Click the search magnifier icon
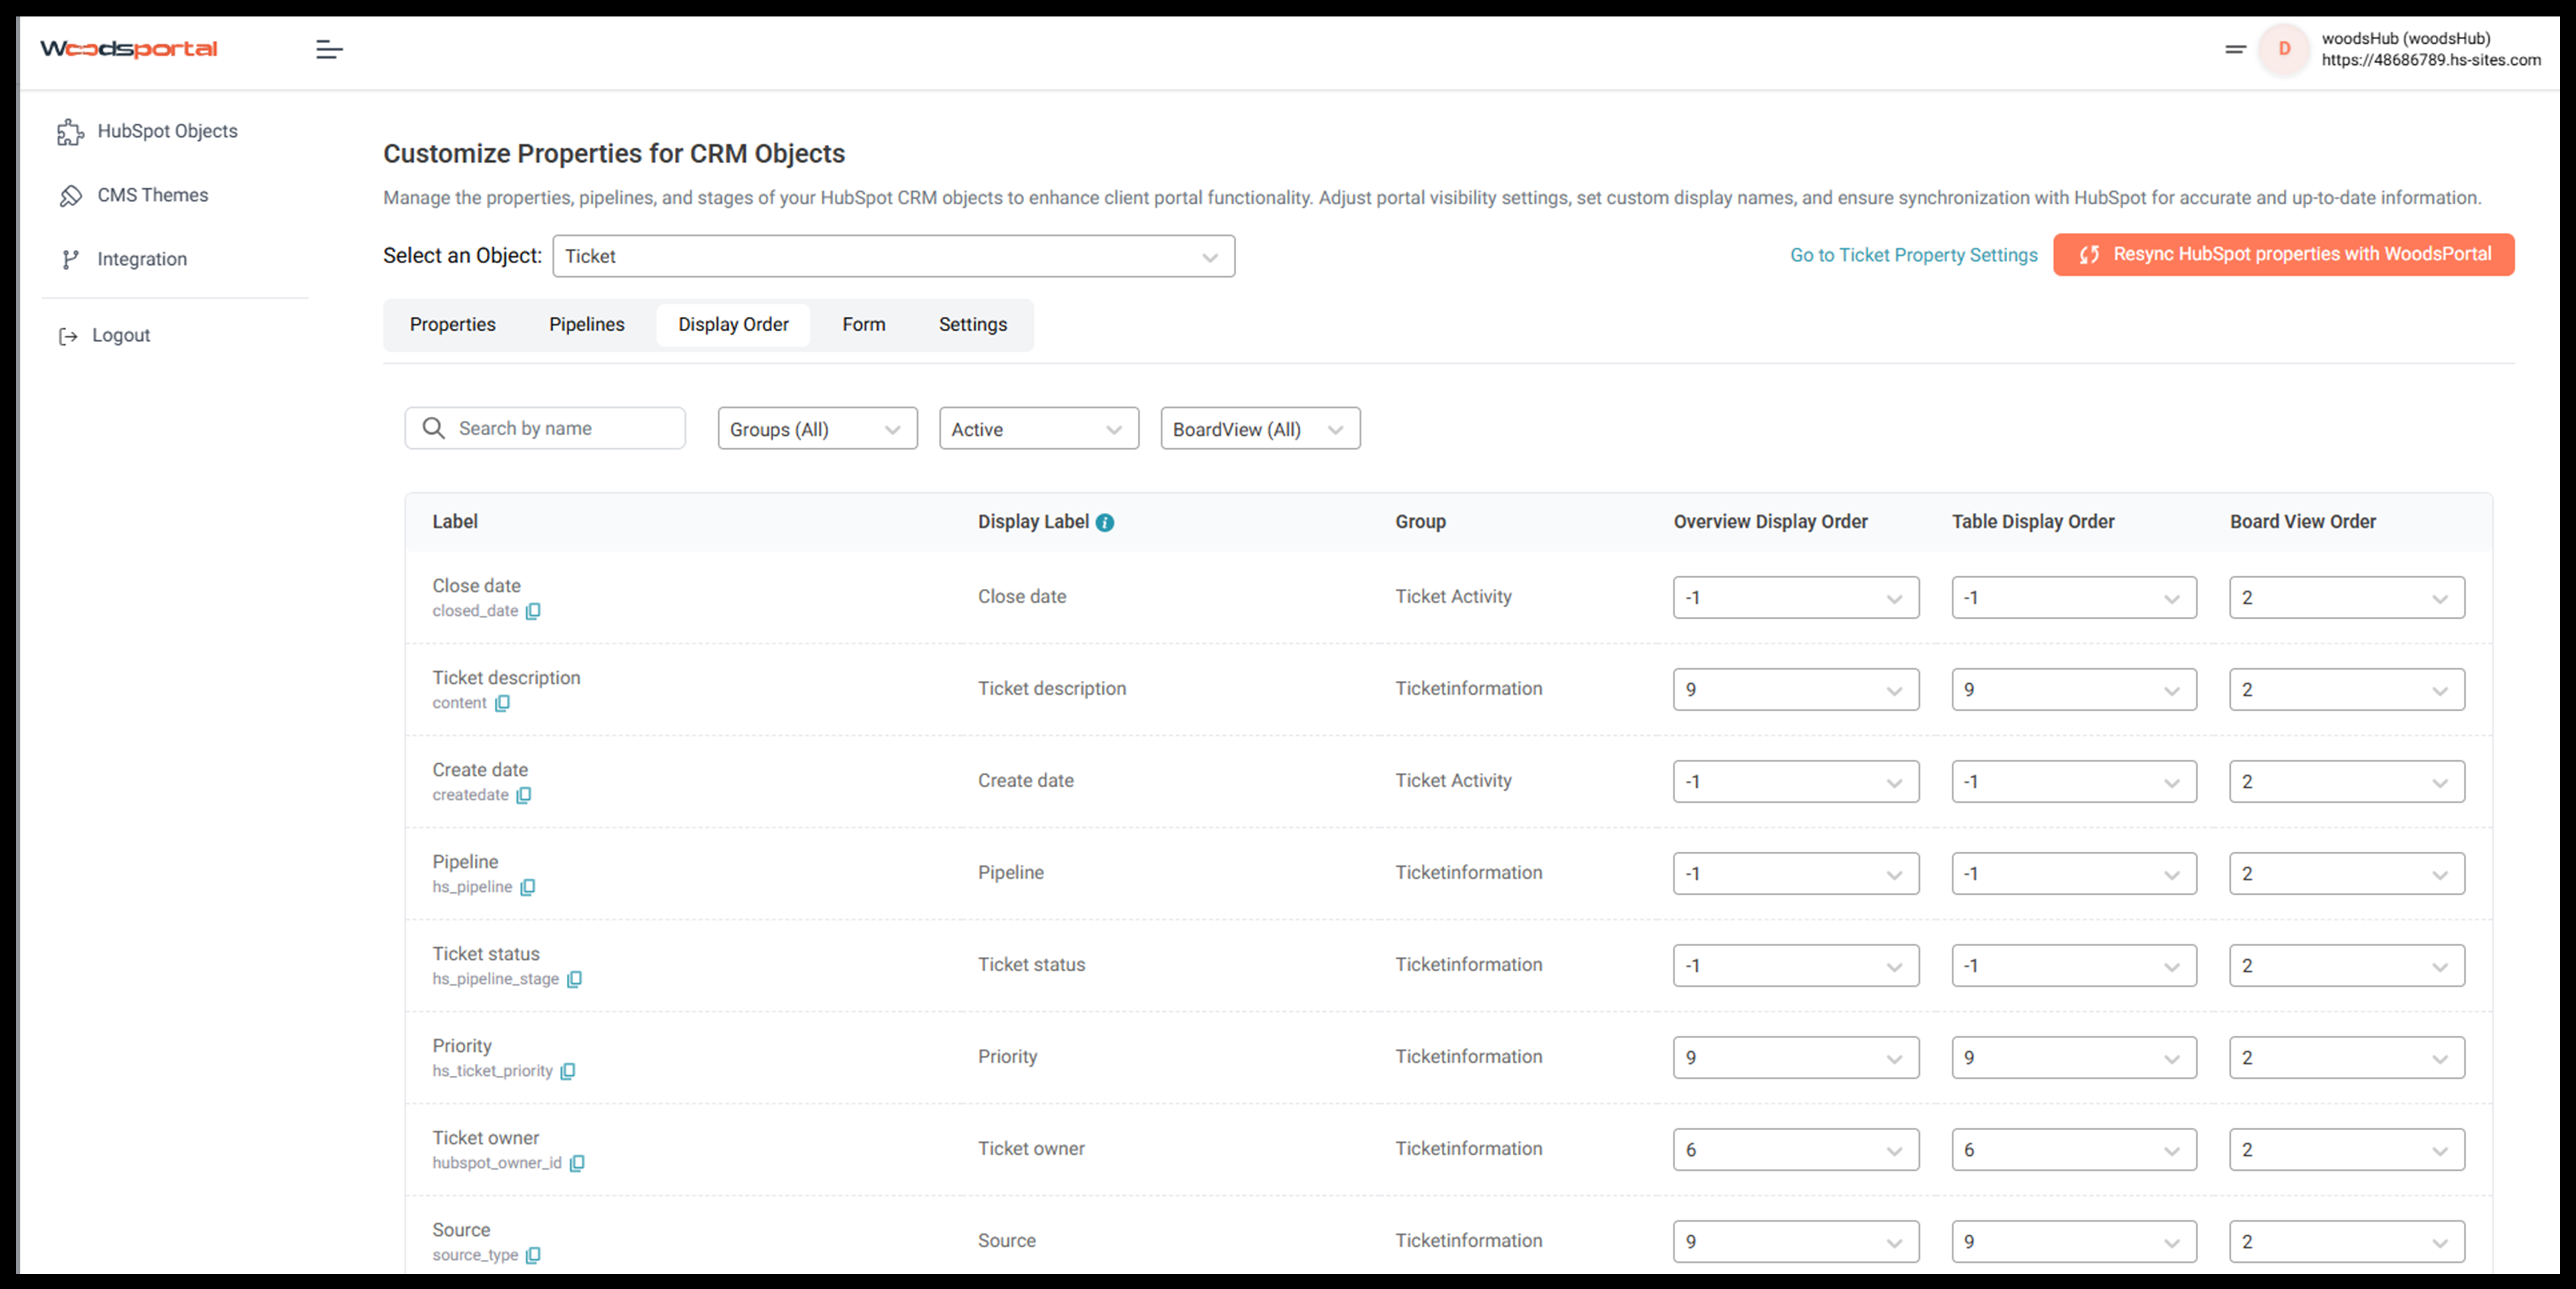 (433, 428)
